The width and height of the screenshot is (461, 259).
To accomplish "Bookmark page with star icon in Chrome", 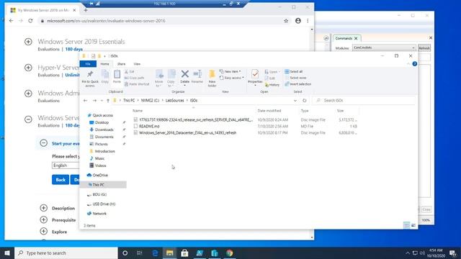I will click(286, 21).
